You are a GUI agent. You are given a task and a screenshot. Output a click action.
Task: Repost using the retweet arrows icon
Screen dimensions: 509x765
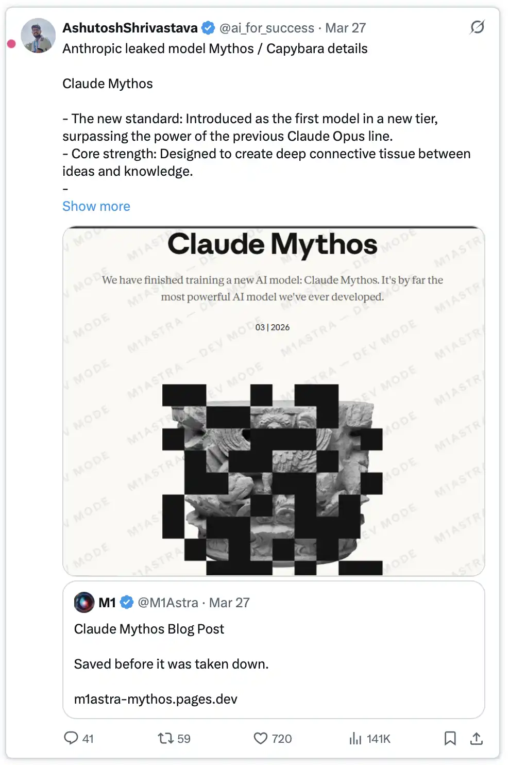166,738
